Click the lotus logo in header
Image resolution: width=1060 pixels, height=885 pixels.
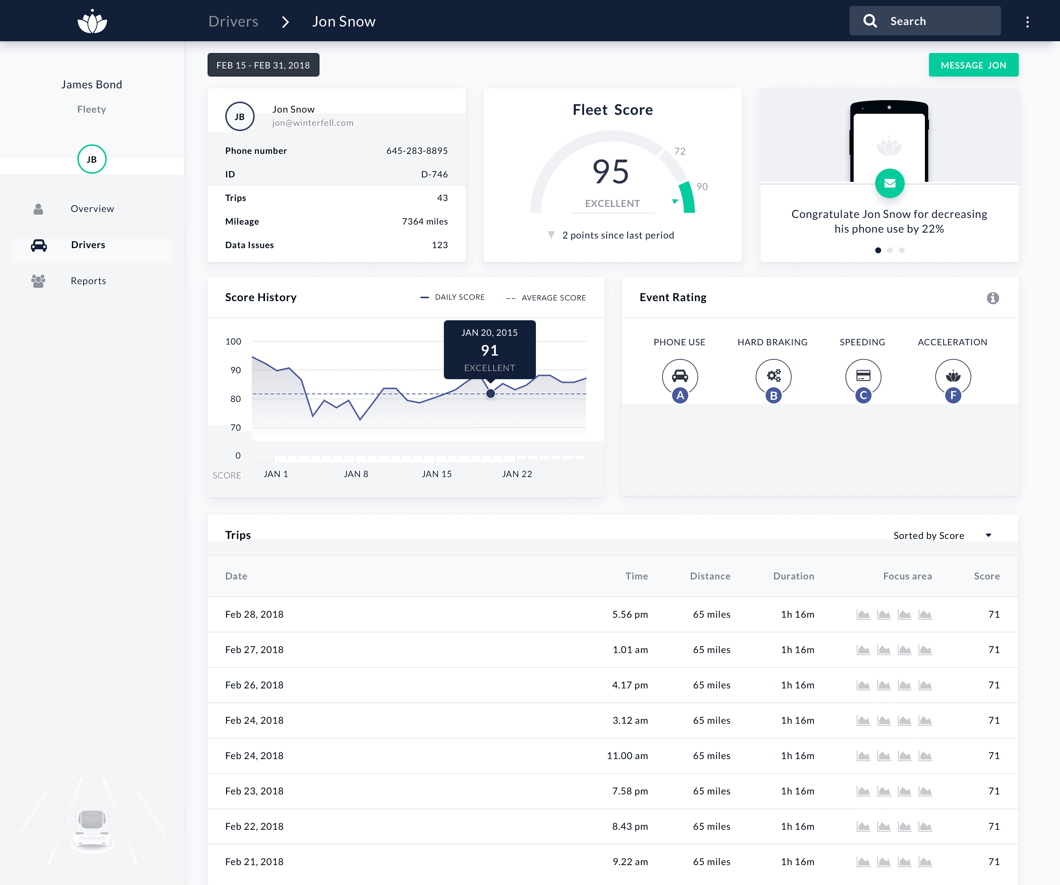point(92,21)
